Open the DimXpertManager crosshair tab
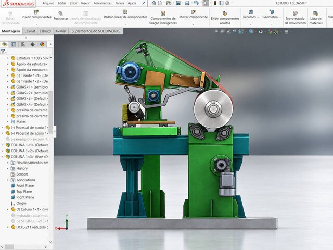Viewport: 333px width, 250px height. point(32,44)
